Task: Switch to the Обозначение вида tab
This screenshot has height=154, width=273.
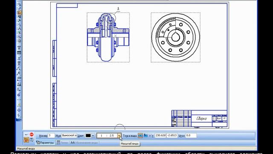Action: pos(84,142)
